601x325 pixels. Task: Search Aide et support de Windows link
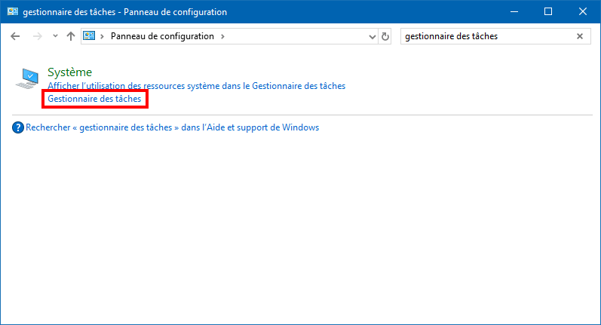[x=172, y=127]
